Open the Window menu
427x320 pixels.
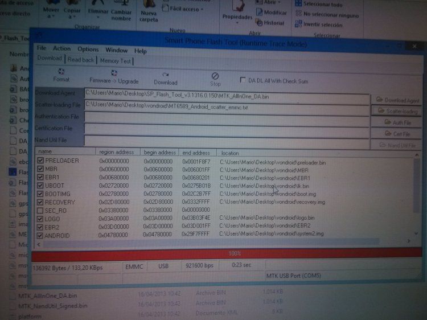pyautogui.click(x=116, y=50)
